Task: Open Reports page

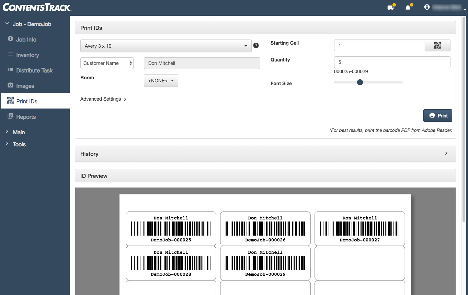Action: click(26, 117)
